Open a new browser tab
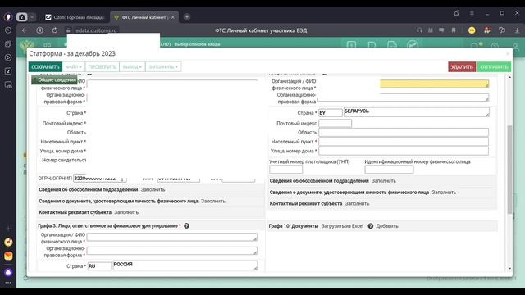This screenshot has height=295, width=525. 187,17
